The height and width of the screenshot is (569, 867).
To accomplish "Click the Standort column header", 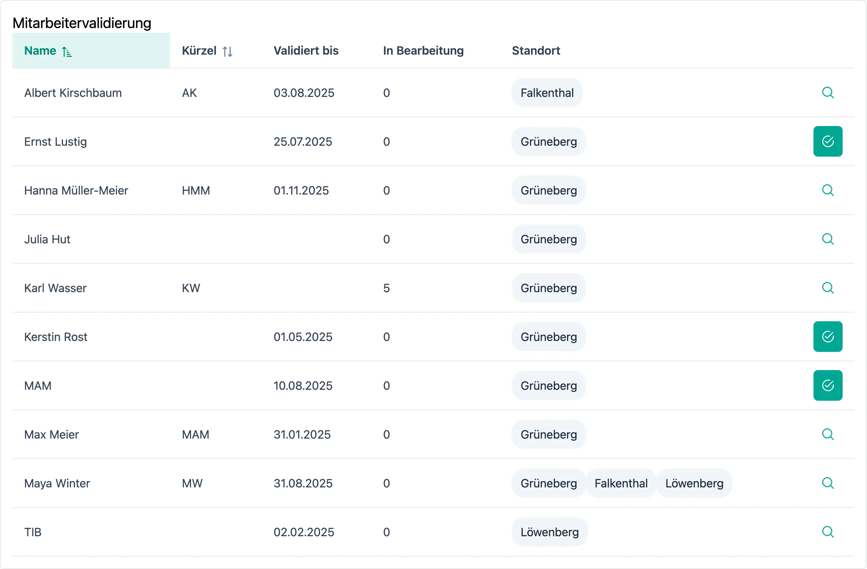I will tap(535, 51).
